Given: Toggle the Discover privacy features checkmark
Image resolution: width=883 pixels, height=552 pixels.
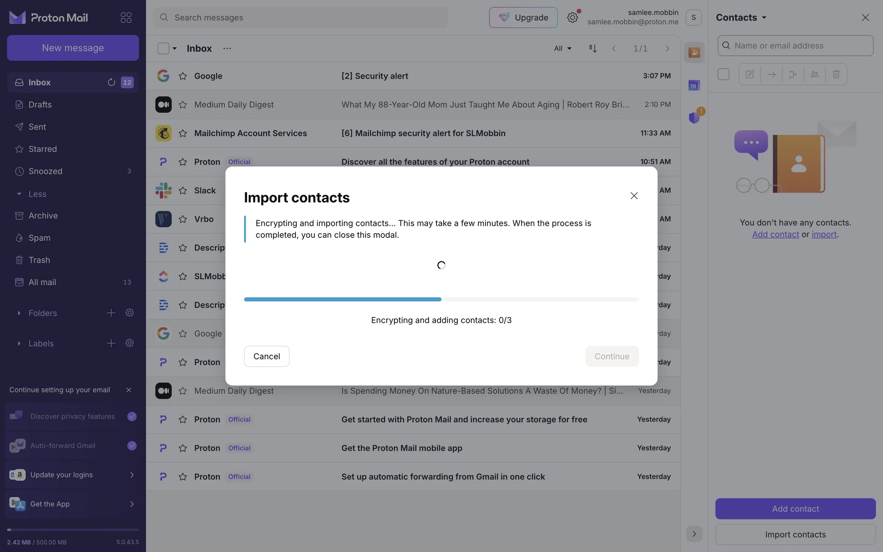Looking at the screenshot, I should click(132, 416).
